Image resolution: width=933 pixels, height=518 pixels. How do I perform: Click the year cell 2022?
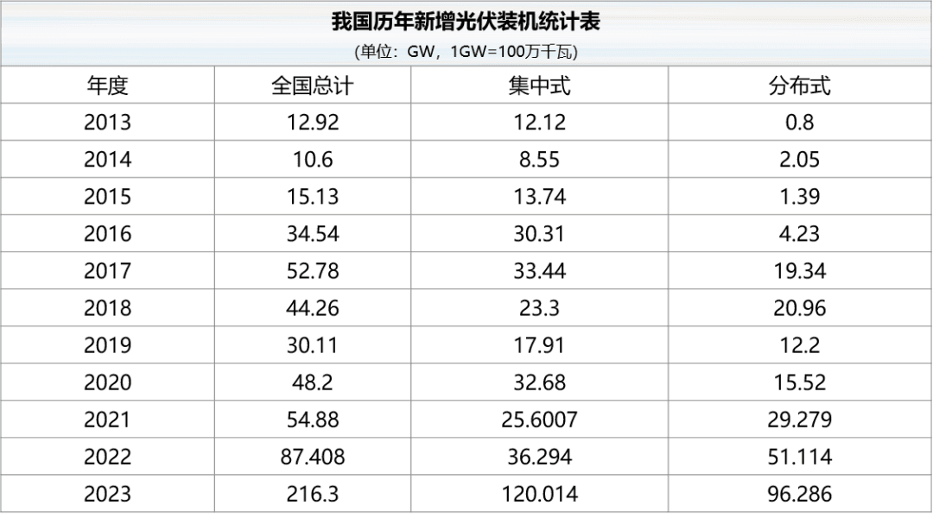[x=108, y=457]
